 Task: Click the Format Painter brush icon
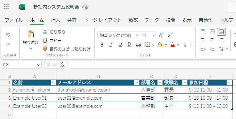click(x=45, y=49)
